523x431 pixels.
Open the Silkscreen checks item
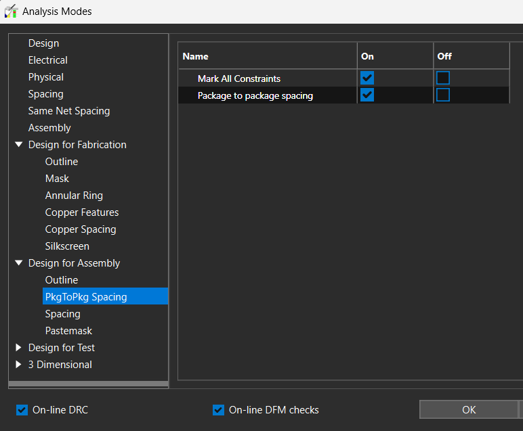pos(67,246)
